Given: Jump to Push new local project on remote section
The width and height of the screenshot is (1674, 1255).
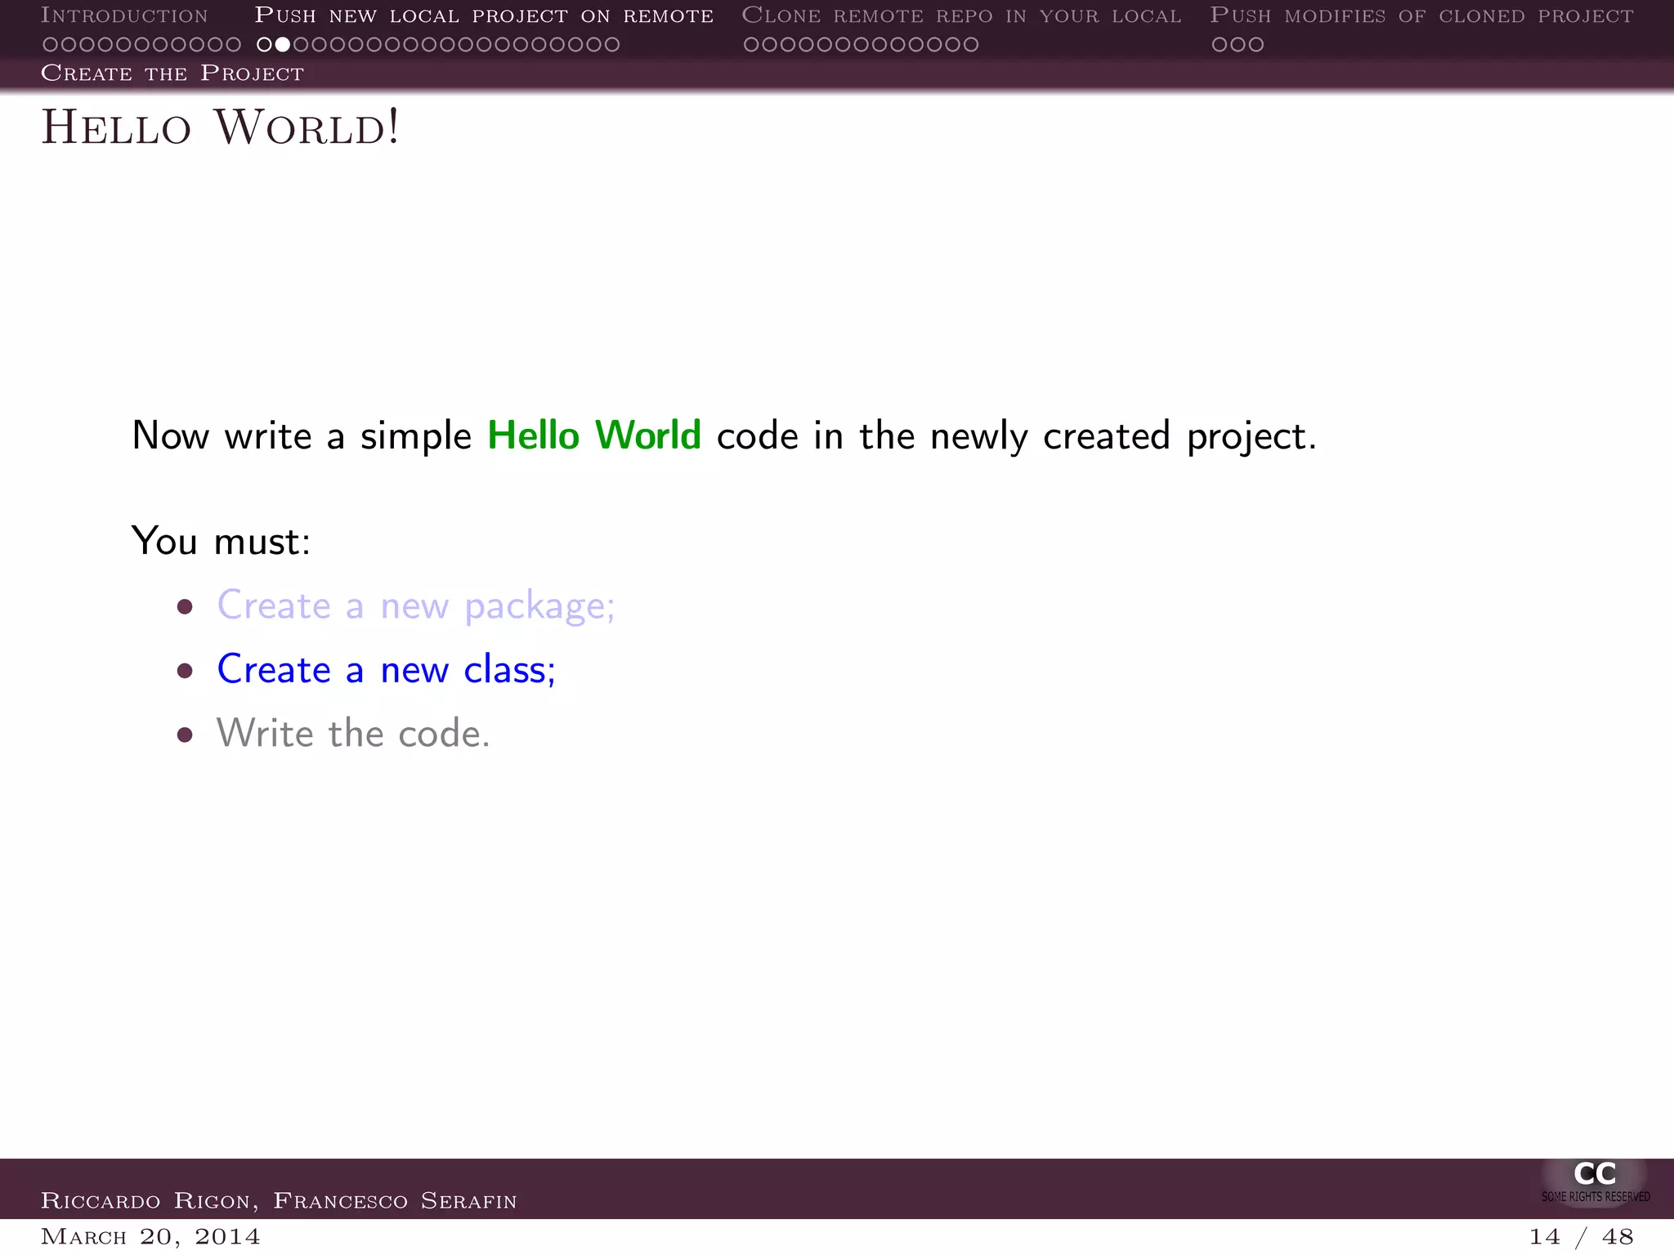Looking at the screenshot, I should (484, 16).
